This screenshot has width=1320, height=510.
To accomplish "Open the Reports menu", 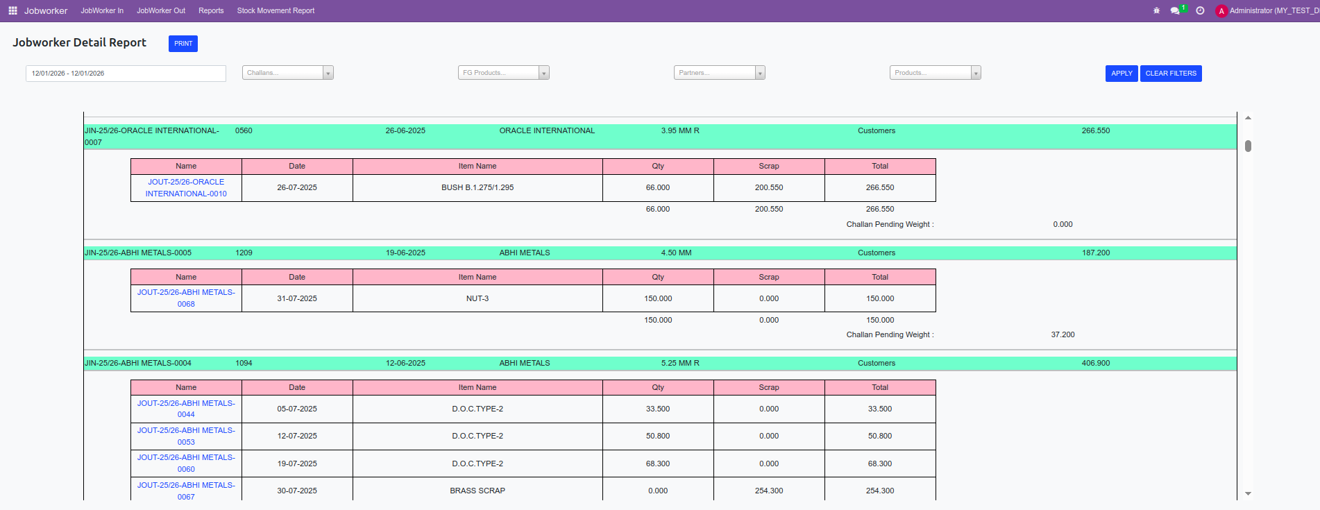I will (x=211, y=11).
